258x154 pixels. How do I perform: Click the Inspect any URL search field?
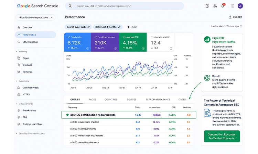point(125,6)
